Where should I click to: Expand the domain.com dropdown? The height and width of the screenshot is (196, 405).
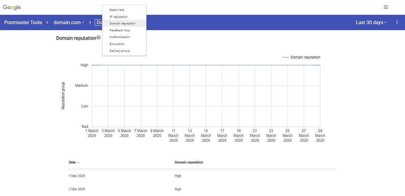click(x=69, y=23)
